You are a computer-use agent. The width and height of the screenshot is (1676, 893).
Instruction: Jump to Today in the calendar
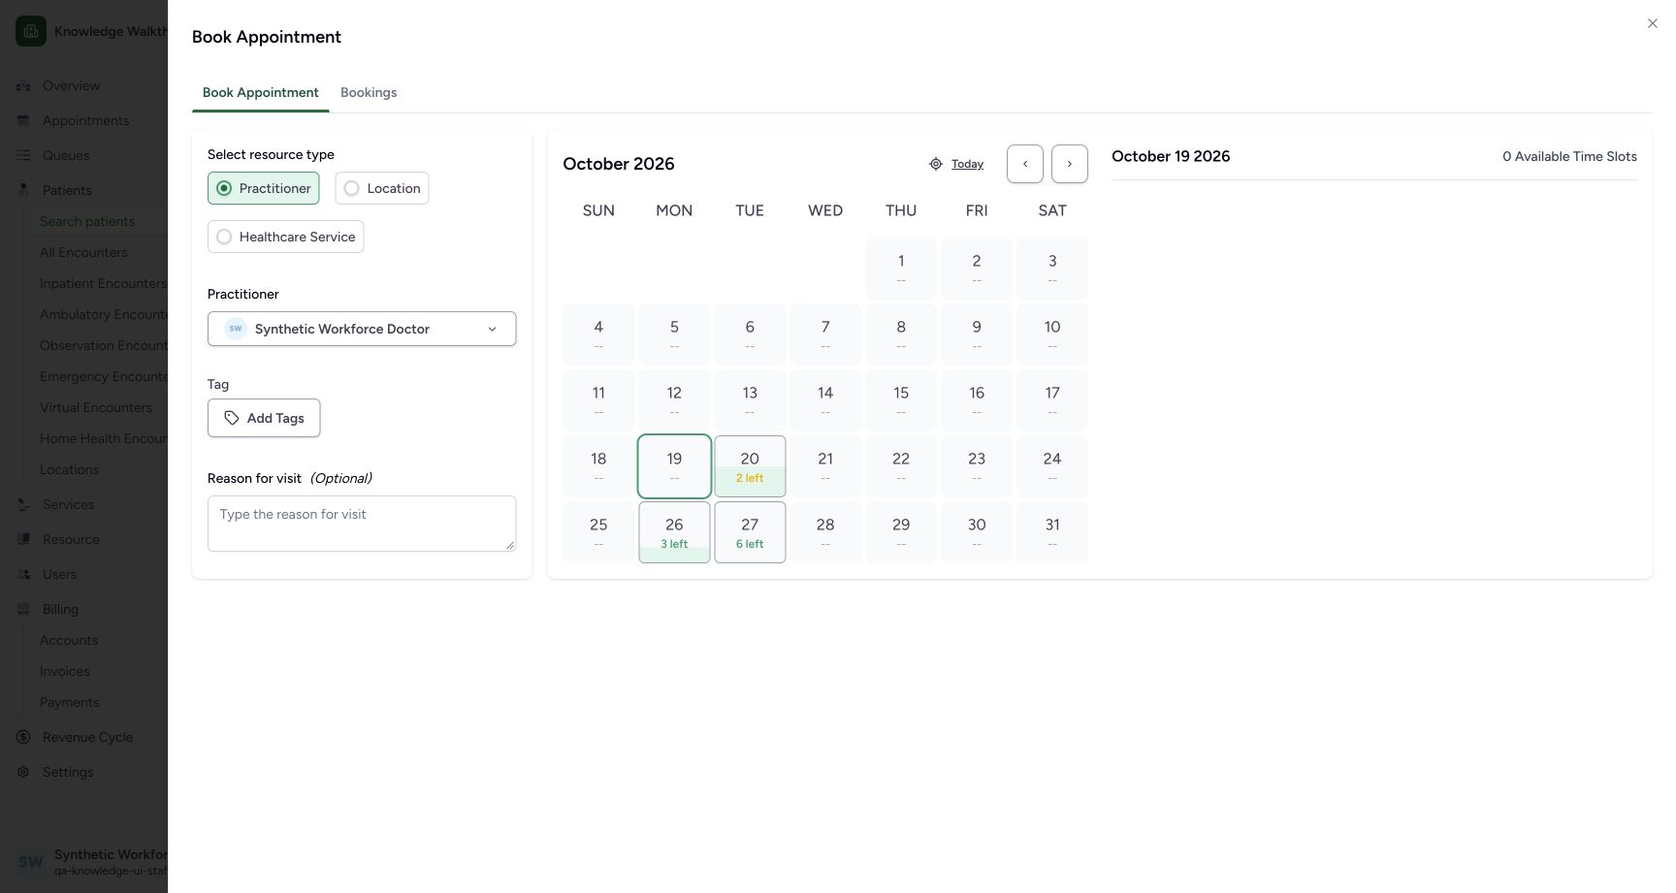(967, 164)
